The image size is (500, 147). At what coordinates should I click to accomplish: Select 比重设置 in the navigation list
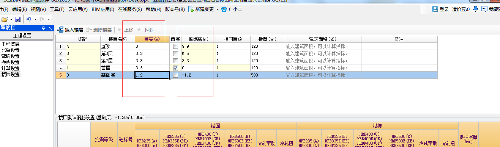(11, 50)
